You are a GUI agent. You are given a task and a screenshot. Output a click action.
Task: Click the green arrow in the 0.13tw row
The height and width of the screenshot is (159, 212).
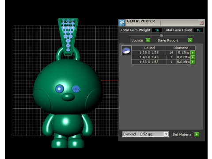[x=193, y=53]
